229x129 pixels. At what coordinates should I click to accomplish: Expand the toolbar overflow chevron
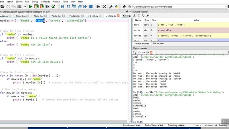(x=25, y=6)
